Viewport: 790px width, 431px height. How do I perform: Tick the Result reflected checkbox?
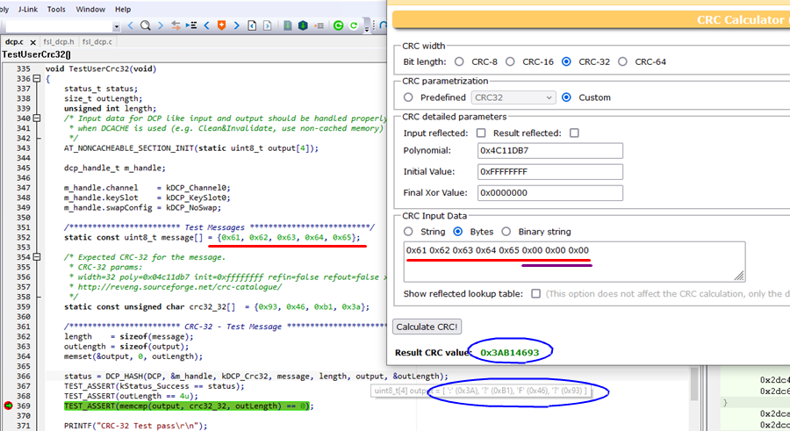(x=574, y=133)
